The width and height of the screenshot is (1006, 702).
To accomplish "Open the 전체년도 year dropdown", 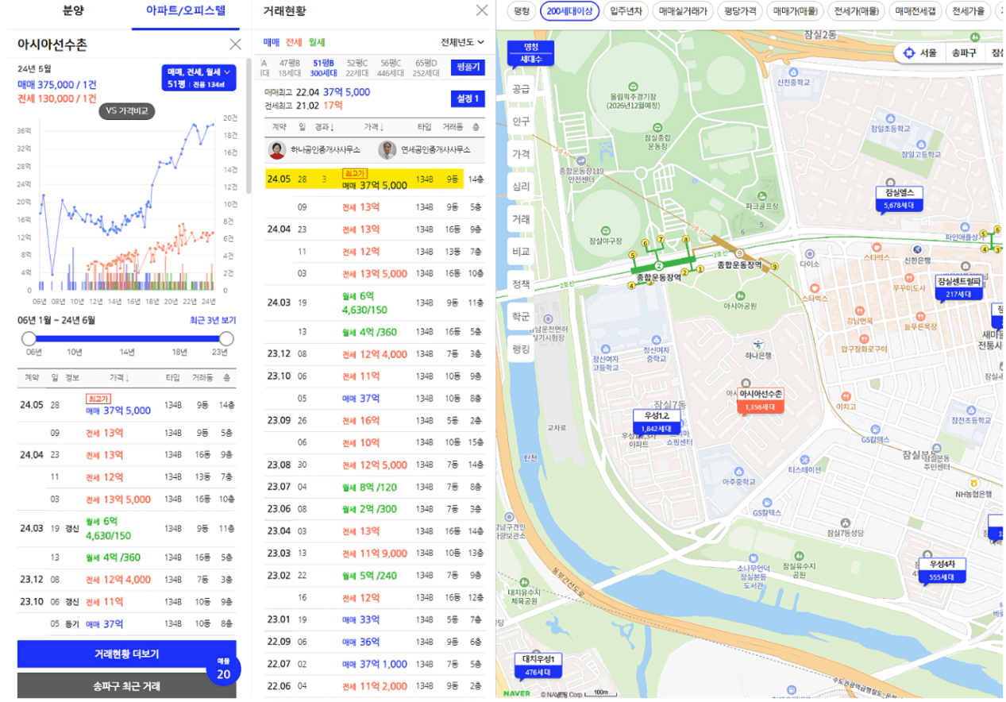I will pos(463,42).
